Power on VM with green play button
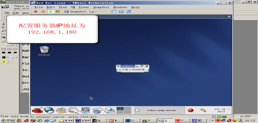The image size is (258, 123). click(x=51, y=11)
